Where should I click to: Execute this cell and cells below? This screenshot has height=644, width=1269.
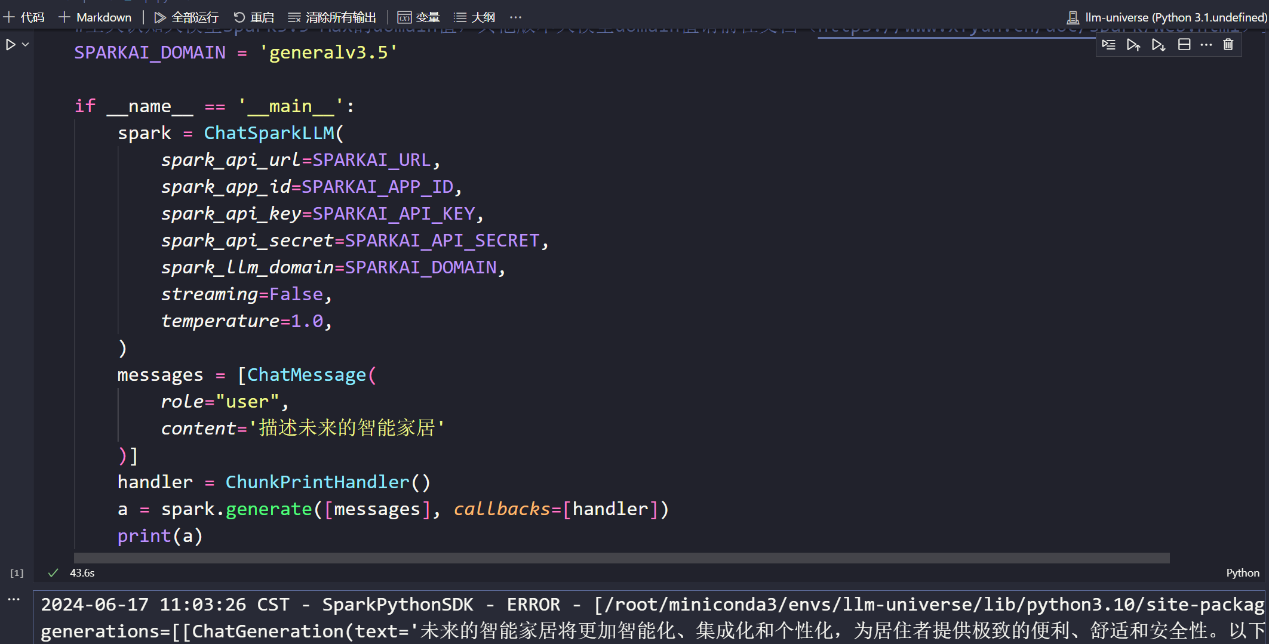[x=1159, y=45]
